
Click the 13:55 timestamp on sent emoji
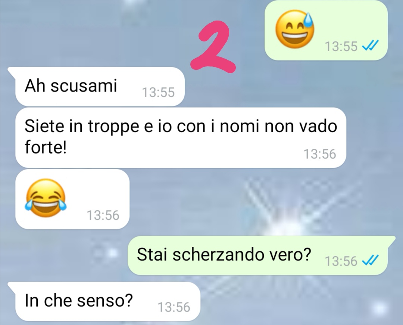pyautogui.click(x=341, y=46)
